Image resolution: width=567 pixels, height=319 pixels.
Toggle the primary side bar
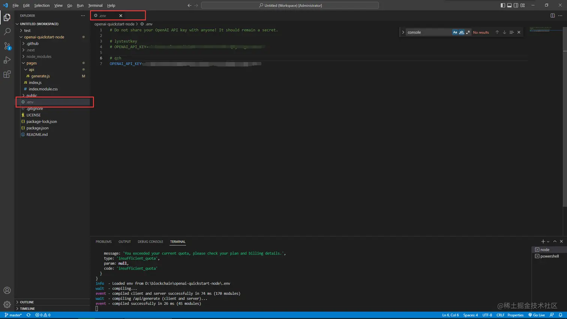[x=503, y=5]
